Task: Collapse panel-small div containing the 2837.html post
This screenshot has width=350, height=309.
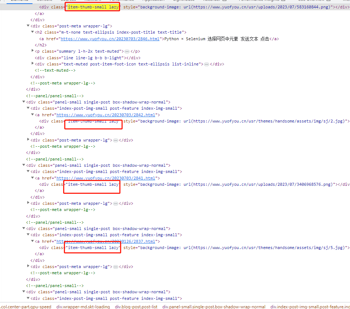Action: pyautogui.click(x=24, y=229)
